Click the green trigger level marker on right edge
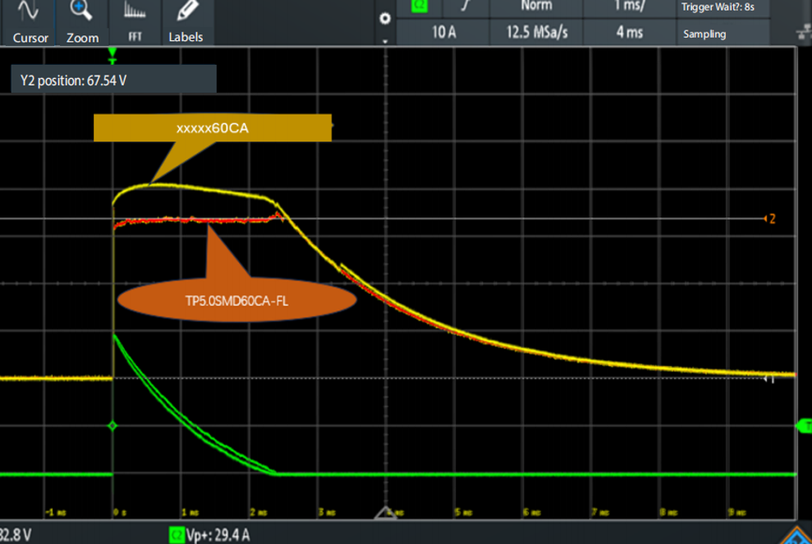 coord(804,426)
